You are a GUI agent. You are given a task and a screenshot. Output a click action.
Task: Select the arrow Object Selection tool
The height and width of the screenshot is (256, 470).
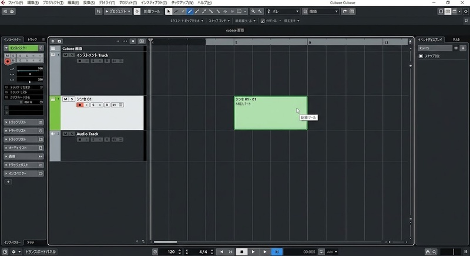tap(169, 11)
